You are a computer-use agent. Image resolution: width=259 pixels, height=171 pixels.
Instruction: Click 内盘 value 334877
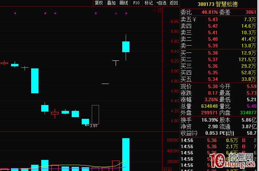(x=248, y=113)
